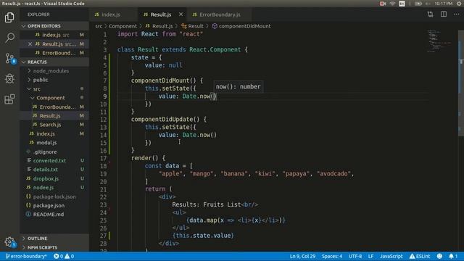Open the battery system indicator

[418, 4]
